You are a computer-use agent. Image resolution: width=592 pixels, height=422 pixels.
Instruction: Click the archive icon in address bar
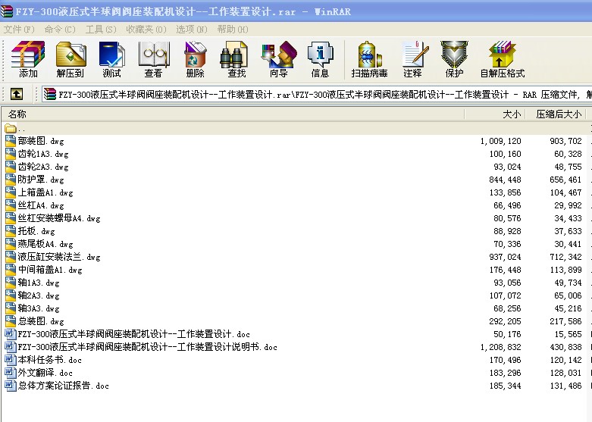coord(49,94)
